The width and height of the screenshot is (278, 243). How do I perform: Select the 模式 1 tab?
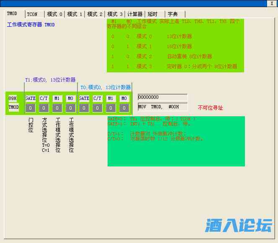click(75, 14)
